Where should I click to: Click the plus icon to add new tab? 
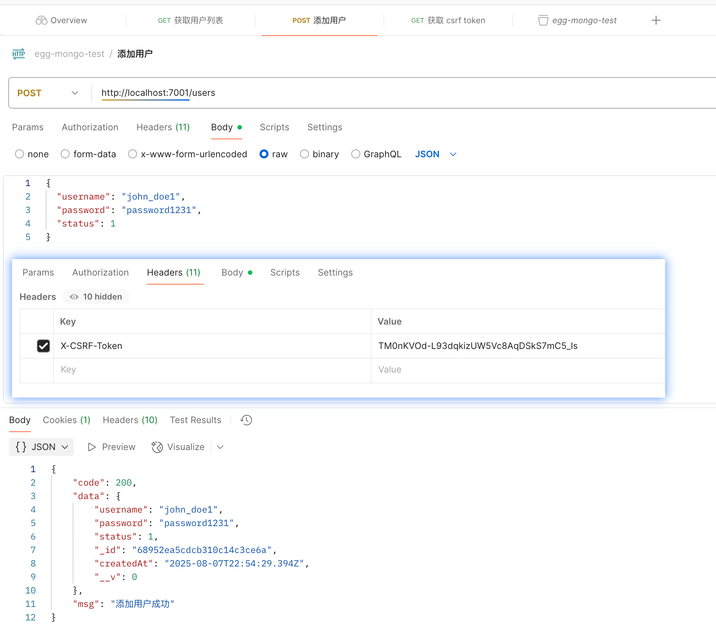coord(656,20)
